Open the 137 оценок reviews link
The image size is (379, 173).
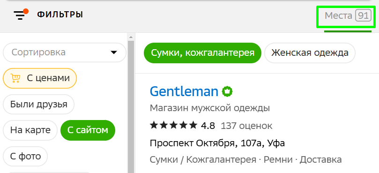tap(246, 126)
